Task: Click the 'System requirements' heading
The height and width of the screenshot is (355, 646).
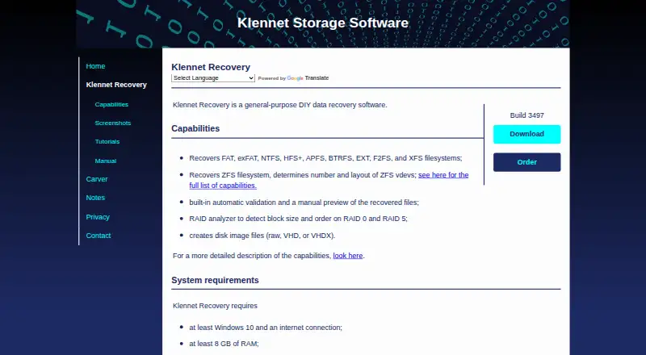Action: (215, 280)
